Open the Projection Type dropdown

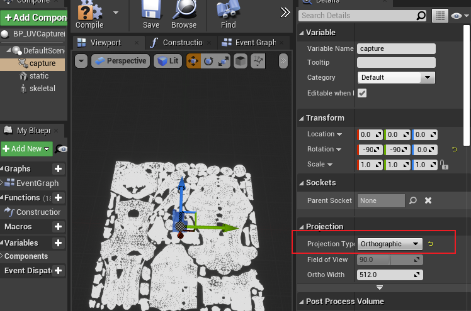390,244
